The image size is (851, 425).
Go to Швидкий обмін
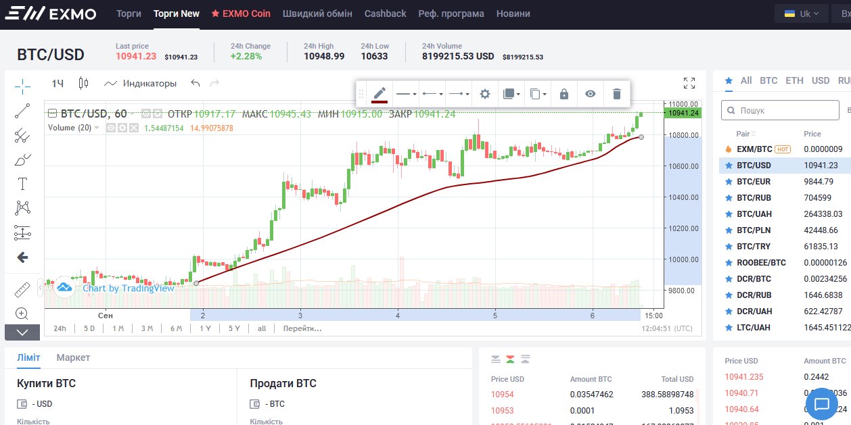pyautogui.click(x=317, y=14)
